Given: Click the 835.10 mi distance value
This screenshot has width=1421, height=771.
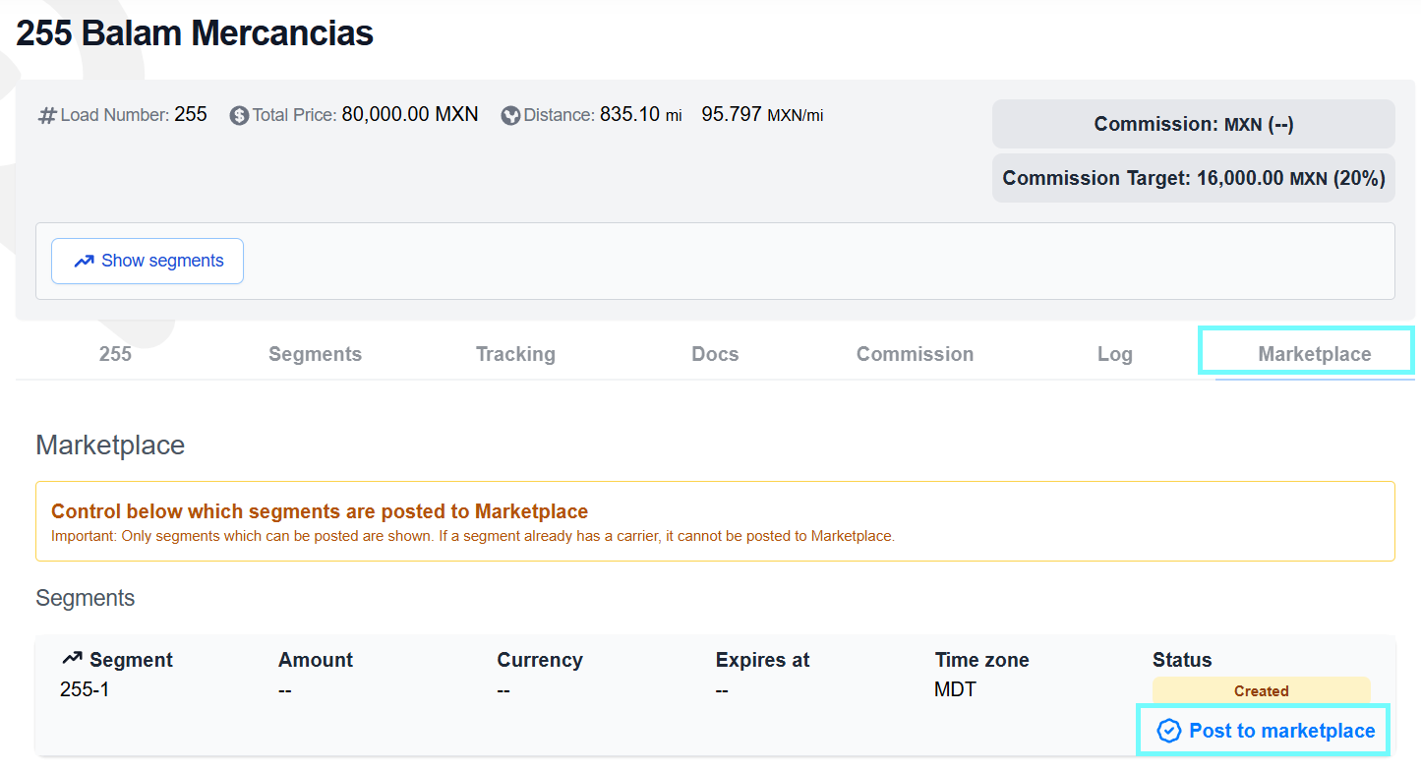Looking at the screenshot, I should point(641,114).
